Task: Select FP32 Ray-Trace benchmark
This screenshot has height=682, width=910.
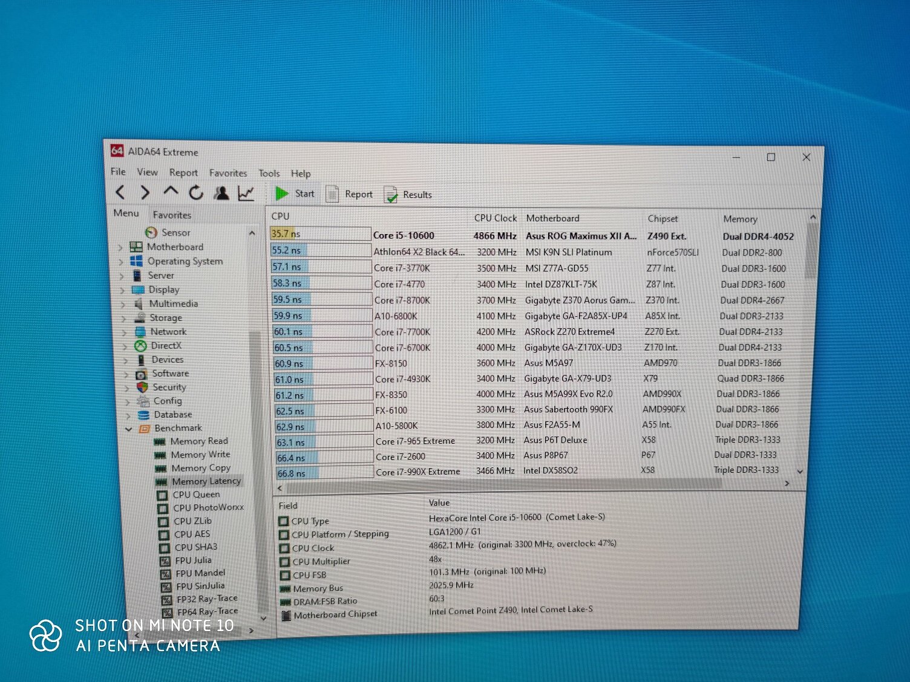Action: point(200,599)
